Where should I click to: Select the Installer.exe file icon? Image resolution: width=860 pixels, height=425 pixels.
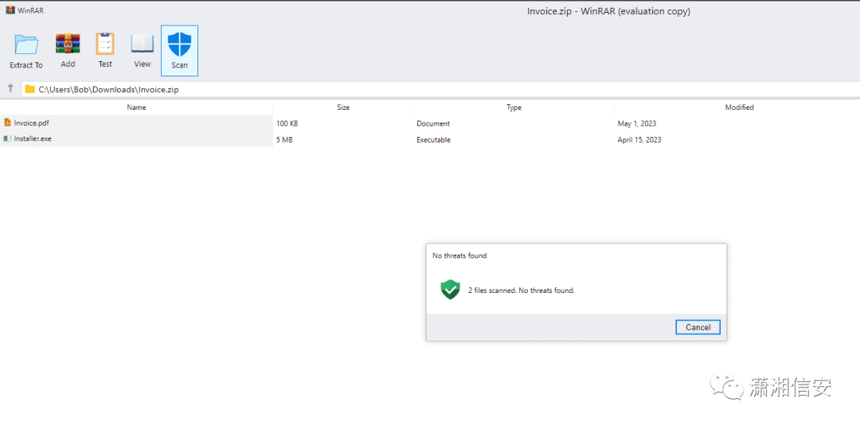(x=8, y=139)
